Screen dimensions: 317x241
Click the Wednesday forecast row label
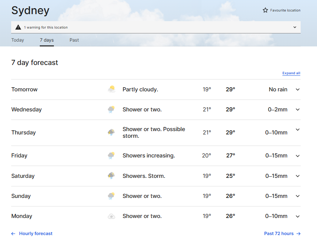[x=26, y=110]
